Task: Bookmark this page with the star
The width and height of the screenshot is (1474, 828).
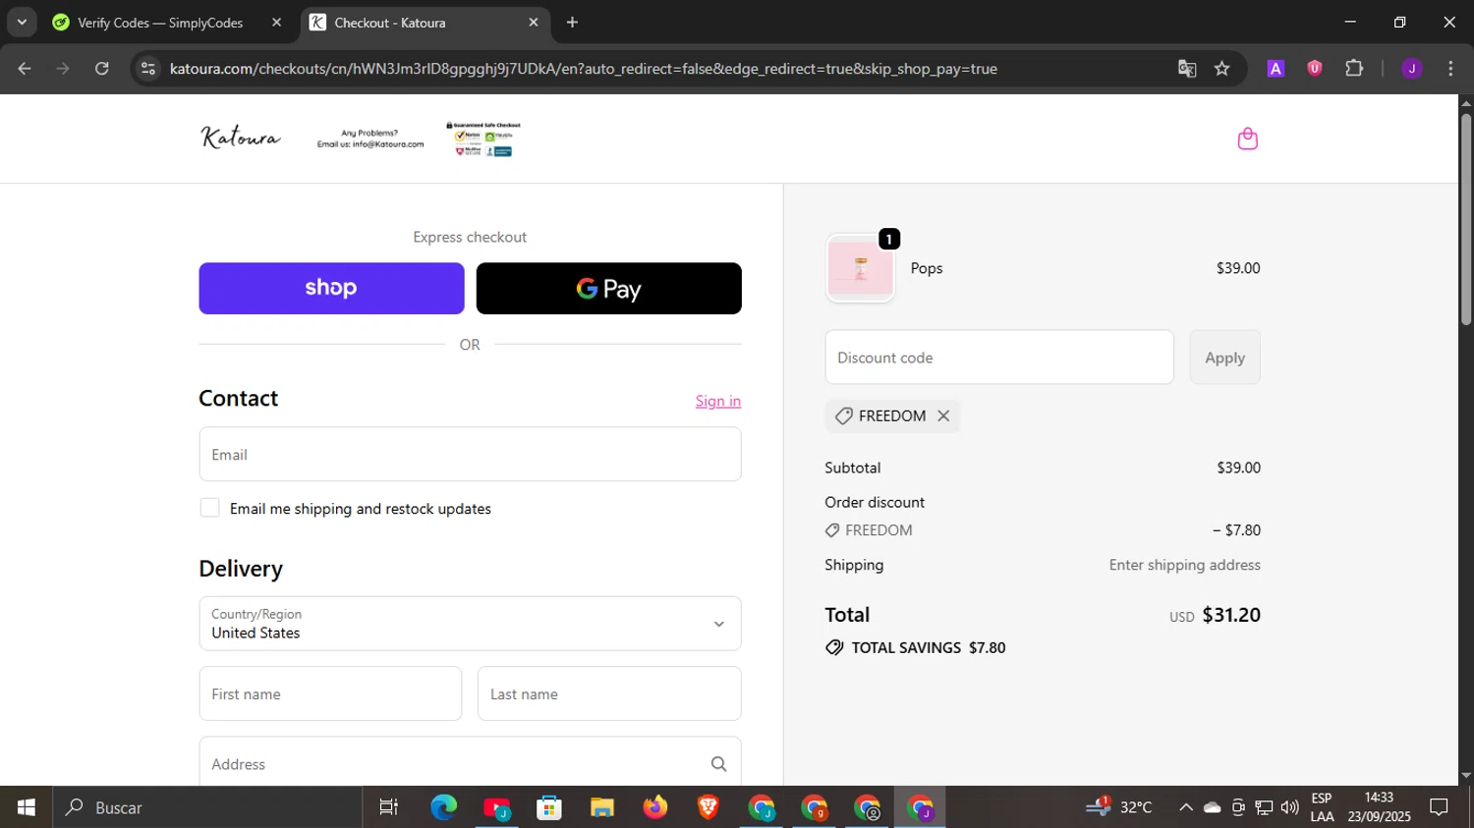Action: coord(1221,69)
